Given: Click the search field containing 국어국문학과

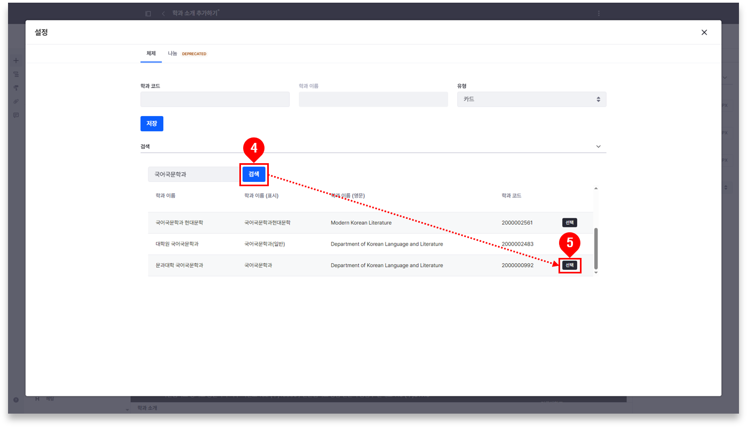Looking at the screenshot, I should click(x=194, y=174).
